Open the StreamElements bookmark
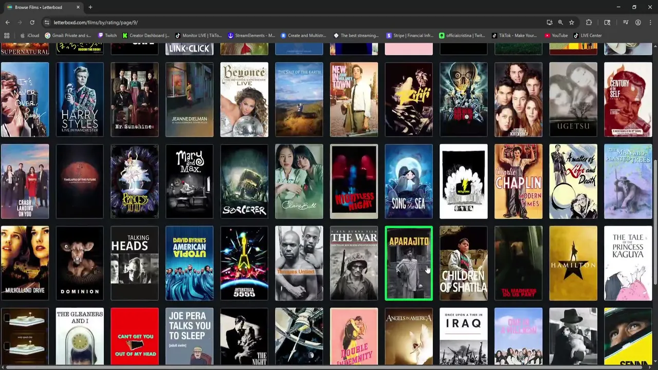The width and height of the screenshot is (658, 370). pos(251,35)
